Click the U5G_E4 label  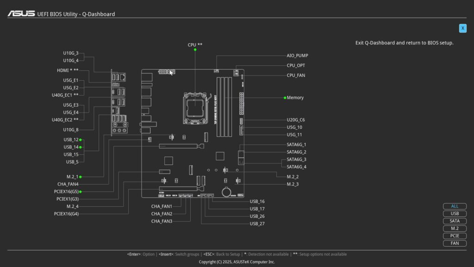(71, 113)
